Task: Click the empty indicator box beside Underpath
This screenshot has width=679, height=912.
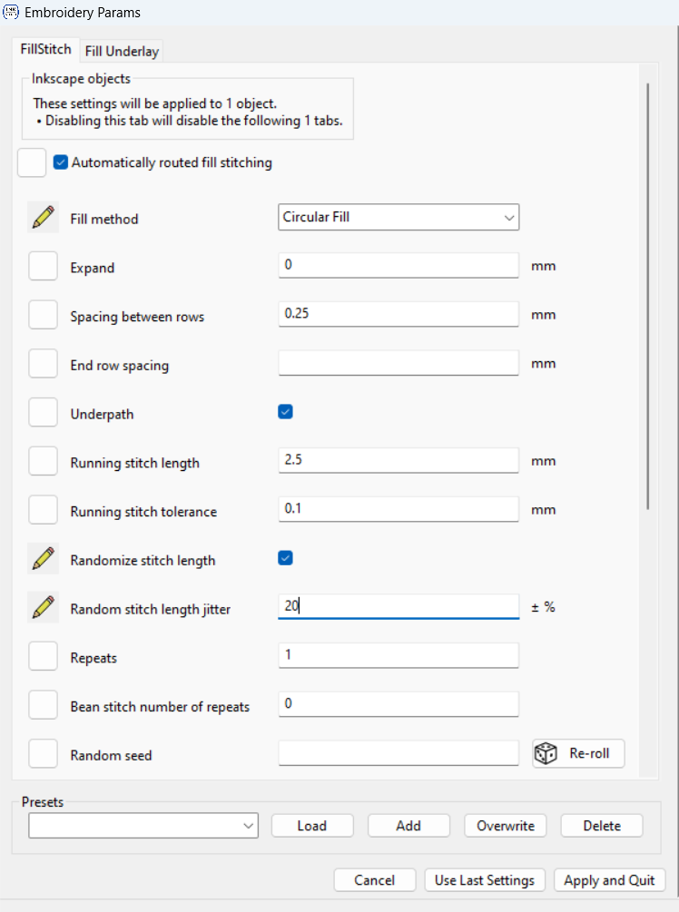Action: (x=43, y=412)
